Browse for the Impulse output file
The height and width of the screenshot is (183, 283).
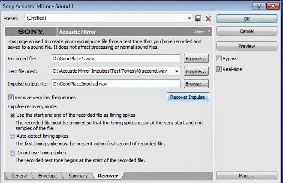coord(196,84)
